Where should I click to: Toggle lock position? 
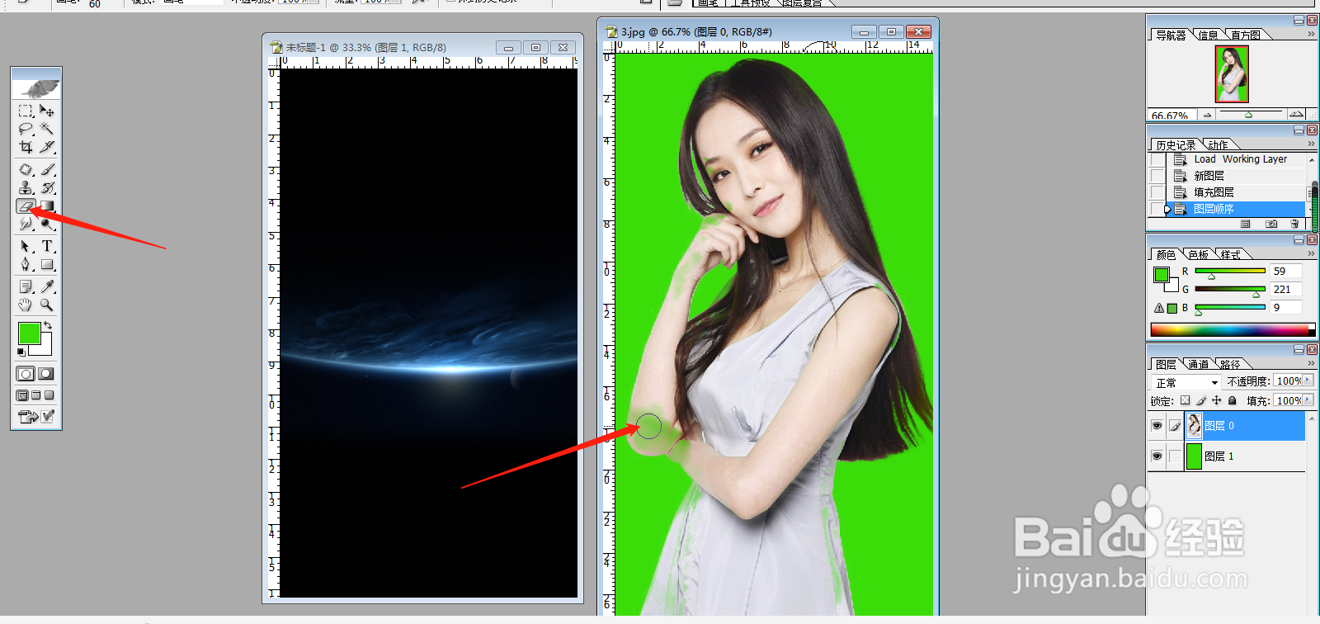click(x=1217, y=400)
